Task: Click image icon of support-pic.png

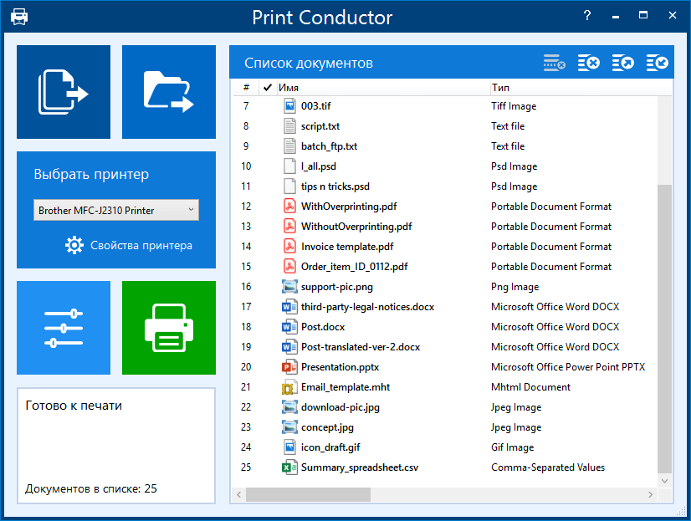Action: (289, 287)
